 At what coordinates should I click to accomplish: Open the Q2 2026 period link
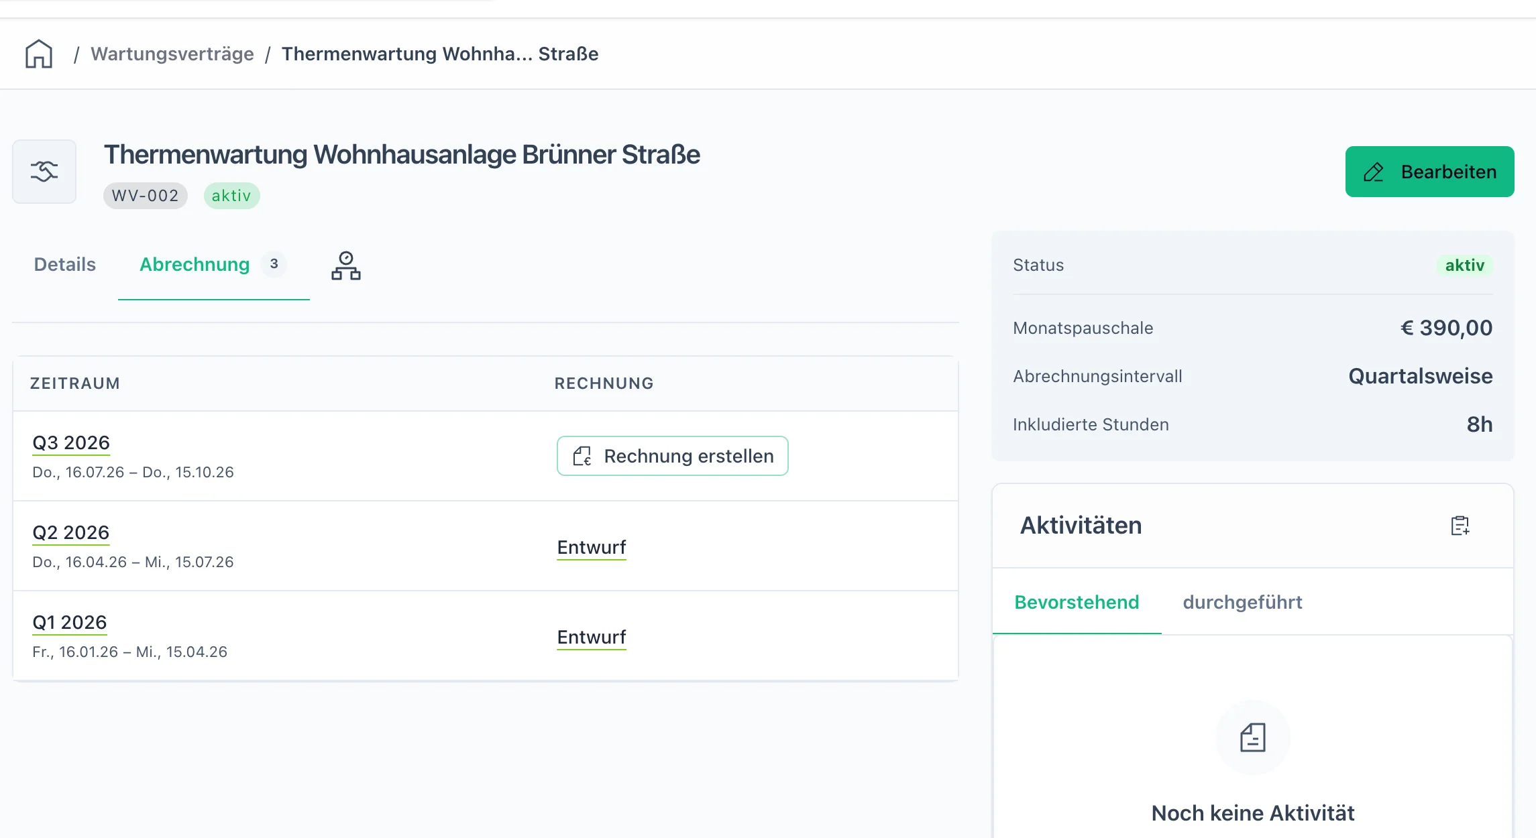click(x=71, y=532)
